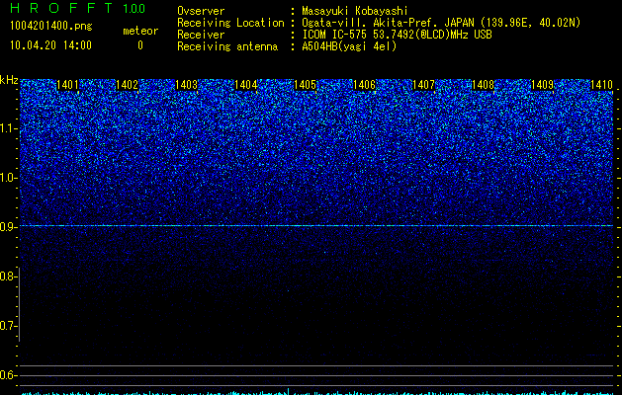Select observer name Masayuki Kobayashi
Image resolution: width=622 pixels, height=395 pixels.
point(355,11)
